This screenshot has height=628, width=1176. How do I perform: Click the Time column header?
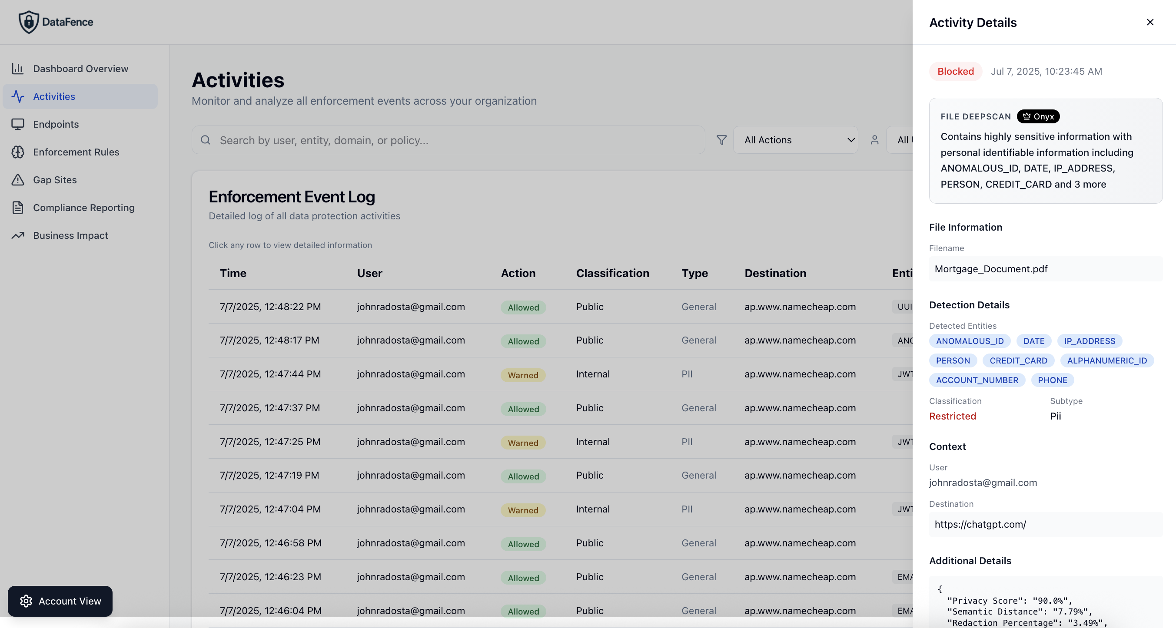click(233, 273)
